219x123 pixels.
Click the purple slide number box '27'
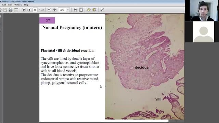click(47, 20)
